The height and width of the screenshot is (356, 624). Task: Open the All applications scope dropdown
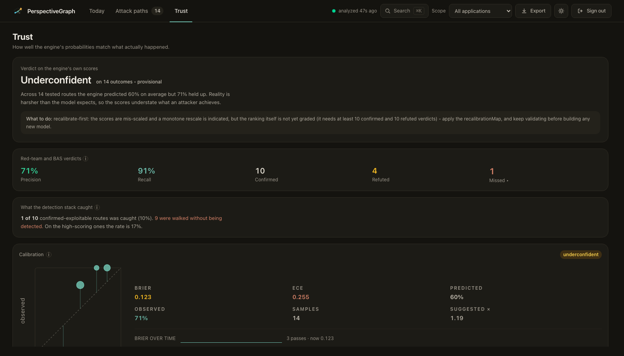[x=480, y=11]
